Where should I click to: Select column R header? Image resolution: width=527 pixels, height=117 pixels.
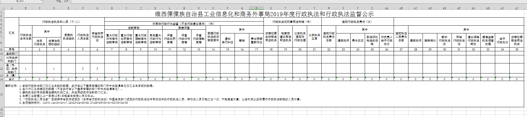[256, 8]
